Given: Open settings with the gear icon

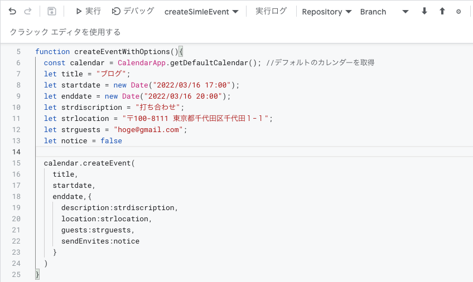Looking at the screenshot, I should point(458,11).
